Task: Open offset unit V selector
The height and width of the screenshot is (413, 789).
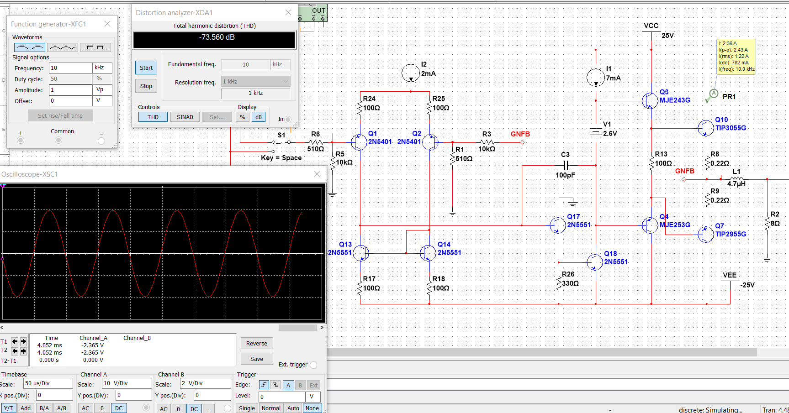Action: (102, 100)
